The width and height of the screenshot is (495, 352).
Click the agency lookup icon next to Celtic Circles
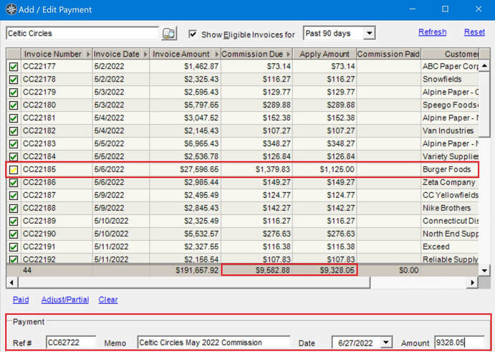[x=169, y=34]
